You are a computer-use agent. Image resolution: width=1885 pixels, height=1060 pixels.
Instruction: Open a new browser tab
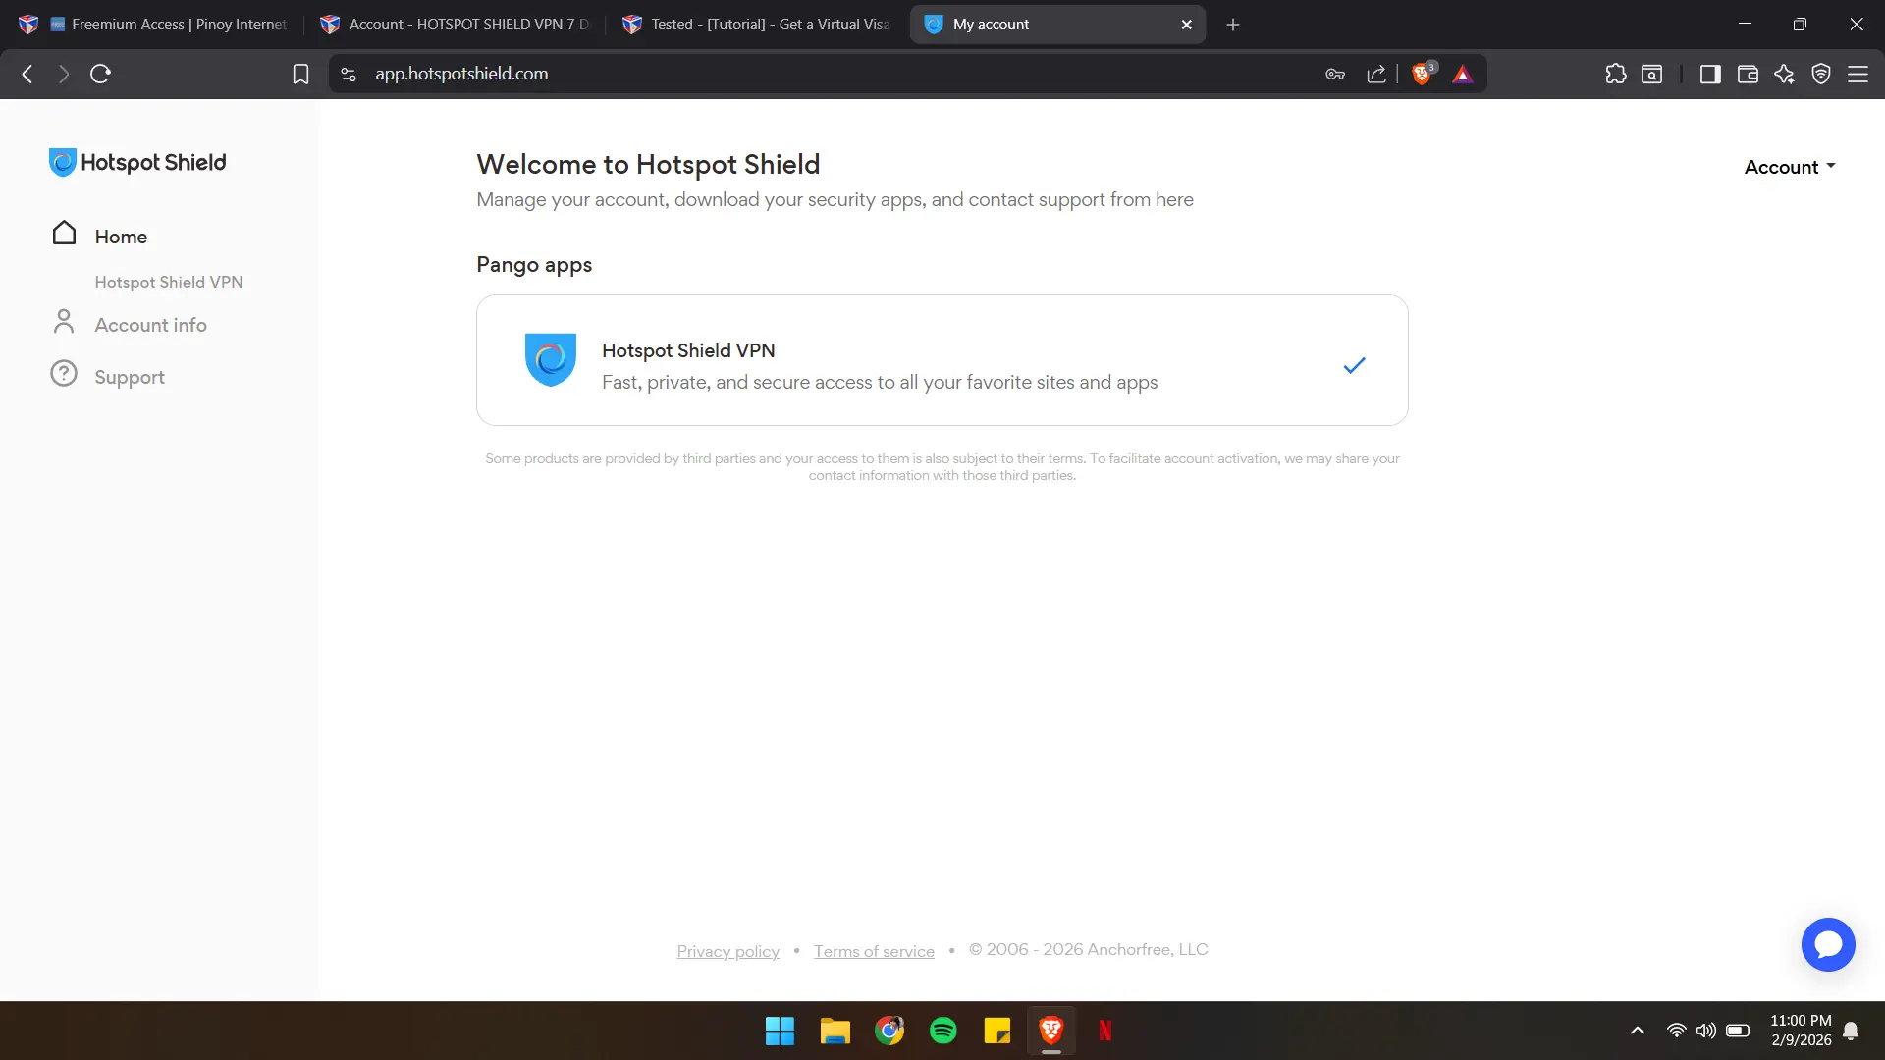pyautogui.click(x=1233, y=25)
